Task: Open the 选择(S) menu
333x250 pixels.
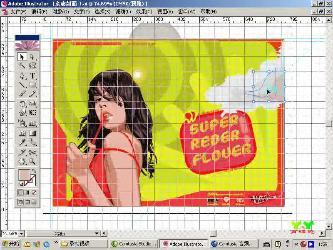Action: pos(102,12)
